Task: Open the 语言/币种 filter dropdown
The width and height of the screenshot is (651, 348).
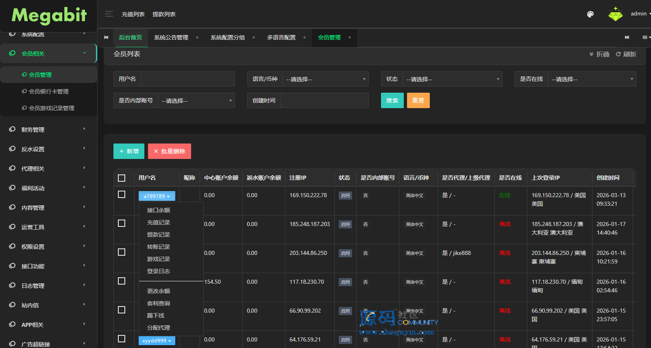Action: point(325,79)
